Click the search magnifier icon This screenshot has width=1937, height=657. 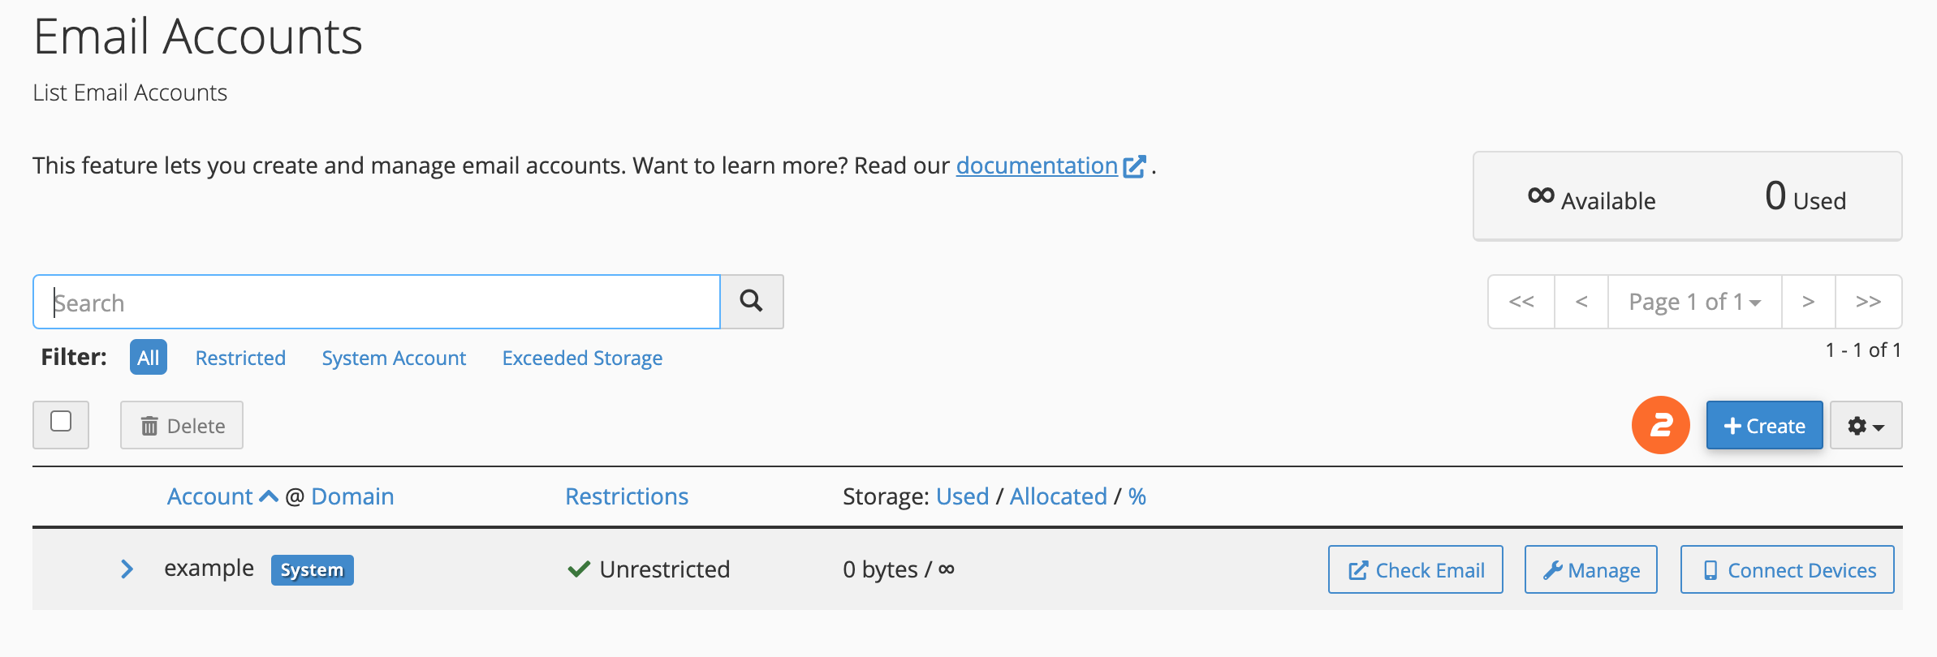751,301
